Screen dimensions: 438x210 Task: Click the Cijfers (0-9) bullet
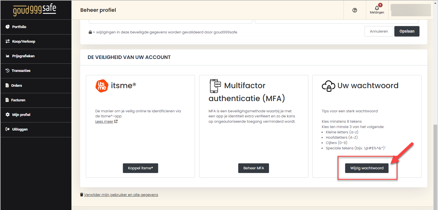pos(336,143)
